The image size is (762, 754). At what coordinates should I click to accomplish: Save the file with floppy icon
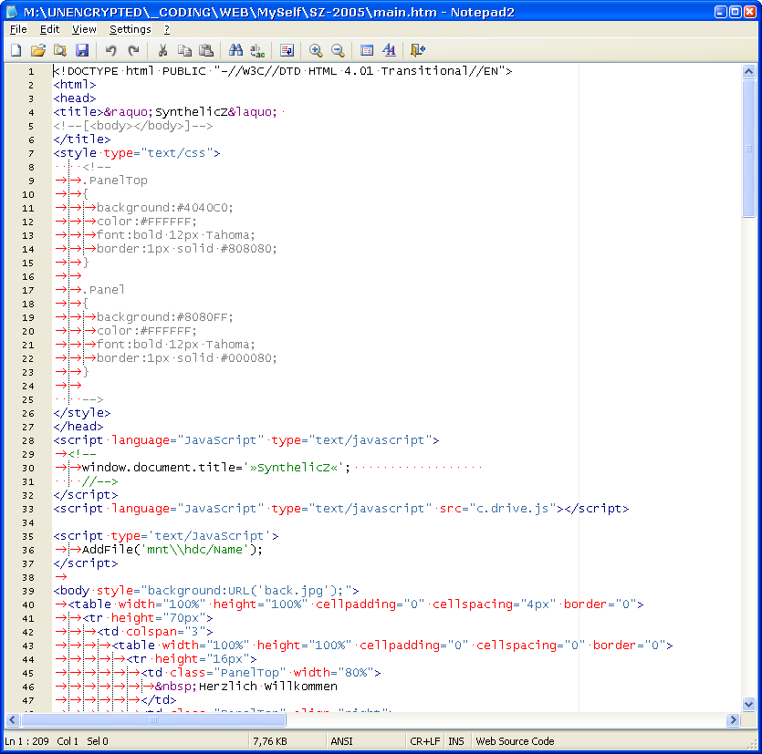[82, 50]
